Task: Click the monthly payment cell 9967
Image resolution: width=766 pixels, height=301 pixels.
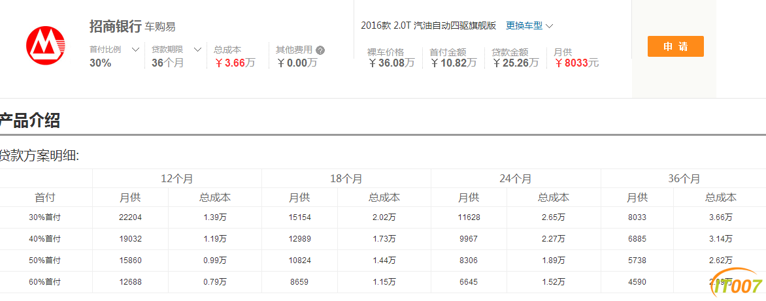Action: click(x=469, y=239)
